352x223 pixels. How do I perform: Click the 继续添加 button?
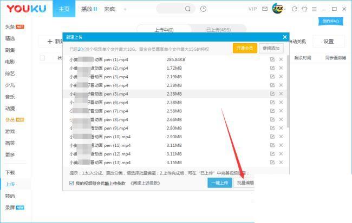coord(271,48)
